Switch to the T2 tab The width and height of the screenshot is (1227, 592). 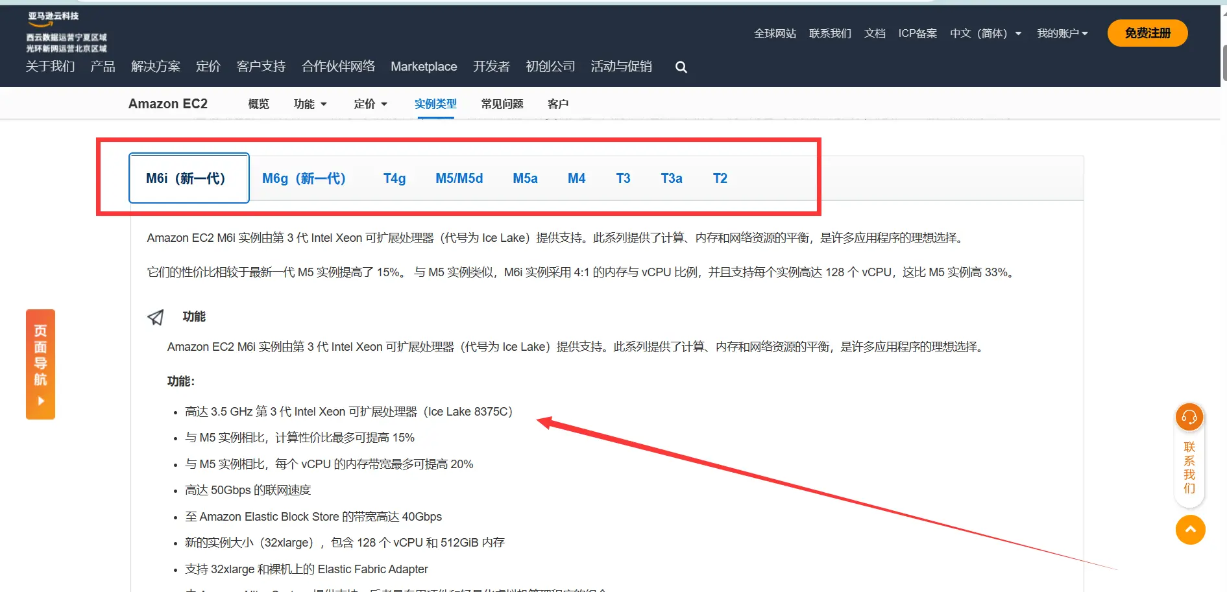(720, 178)
